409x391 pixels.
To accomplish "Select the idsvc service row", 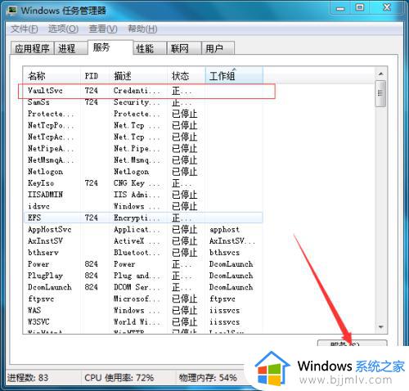I will pos(143,206).
